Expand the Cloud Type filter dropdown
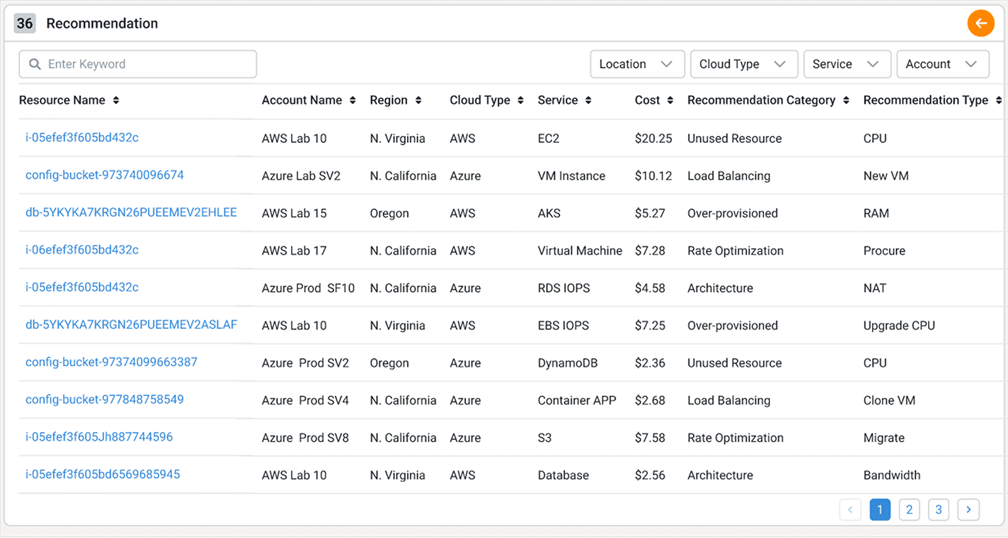Screen dimensions: 1008x538 point(743,64)
